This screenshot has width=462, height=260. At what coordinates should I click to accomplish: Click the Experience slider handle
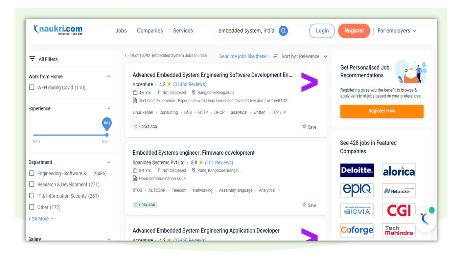(107, 135)
